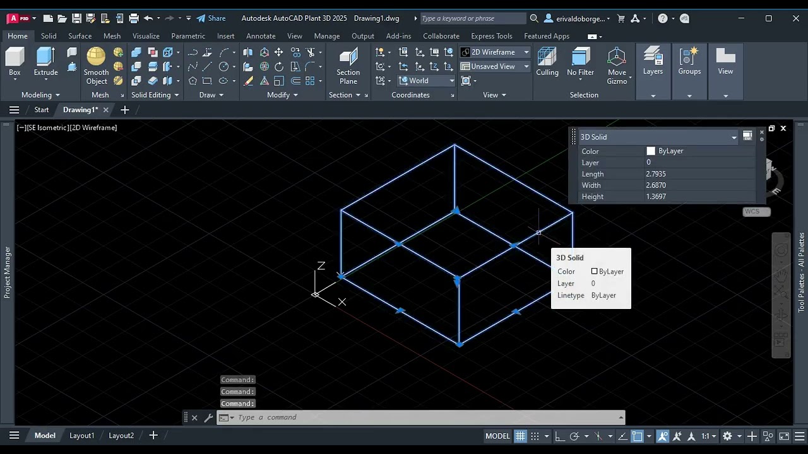
Task: Open the Unsaved View dropdown
Action: pyautogui.click(x=495, y=66)
